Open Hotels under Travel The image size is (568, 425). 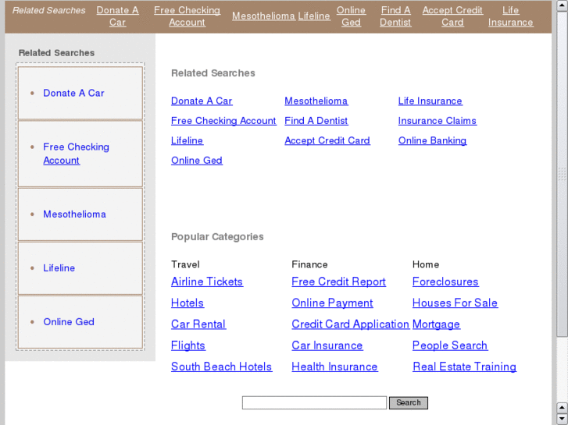coord(188,303)
